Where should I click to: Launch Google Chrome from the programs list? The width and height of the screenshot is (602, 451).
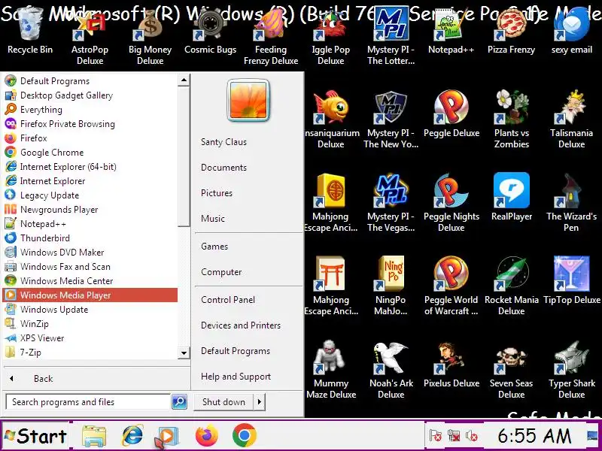(90, 153)
